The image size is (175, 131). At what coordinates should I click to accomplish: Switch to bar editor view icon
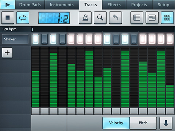[x=152, y=18]
